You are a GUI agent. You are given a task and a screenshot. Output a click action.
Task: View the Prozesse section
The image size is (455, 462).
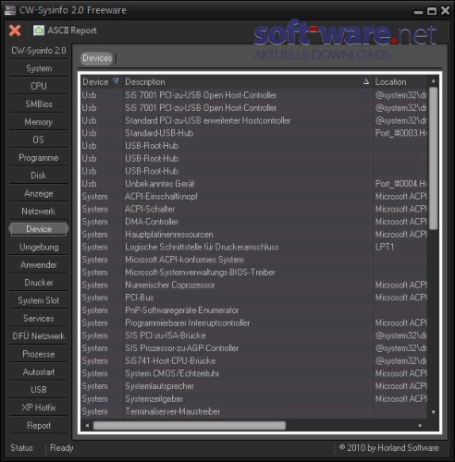(39, 354)
